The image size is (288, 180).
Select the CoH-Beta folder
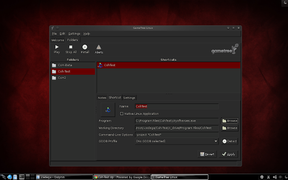tap(73, 65)
